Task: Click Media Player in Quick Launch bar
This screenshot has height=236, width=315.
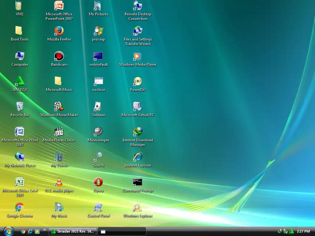Action: (x=37, y=231)
